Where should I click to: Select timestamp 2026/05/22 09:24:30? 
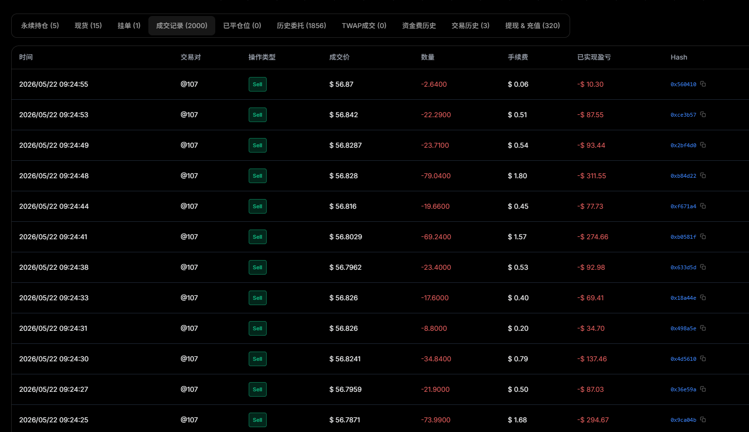[54, 359]
